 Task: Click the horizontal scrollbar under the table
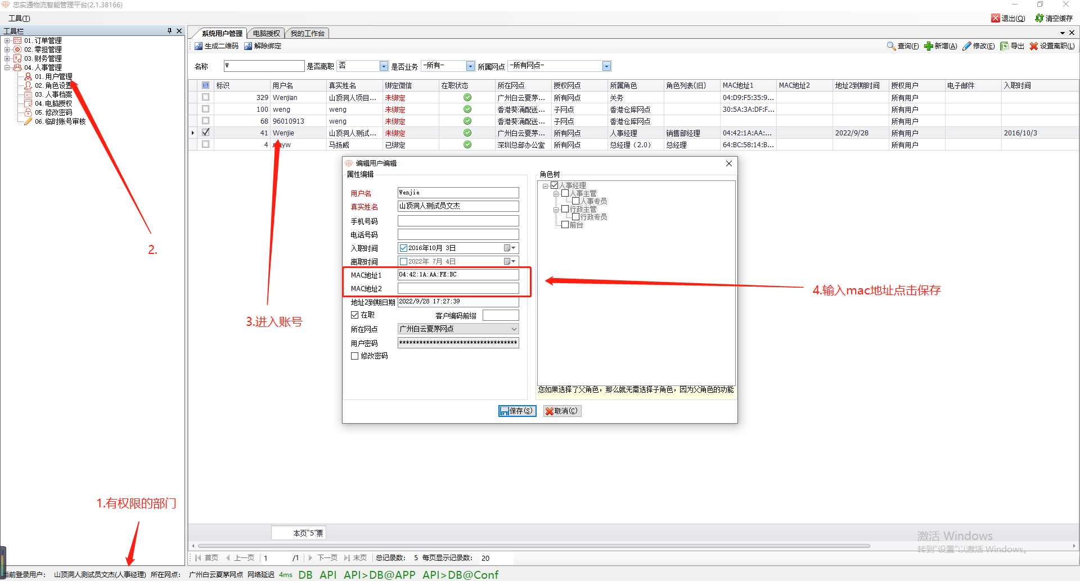[x=533, y=546]
